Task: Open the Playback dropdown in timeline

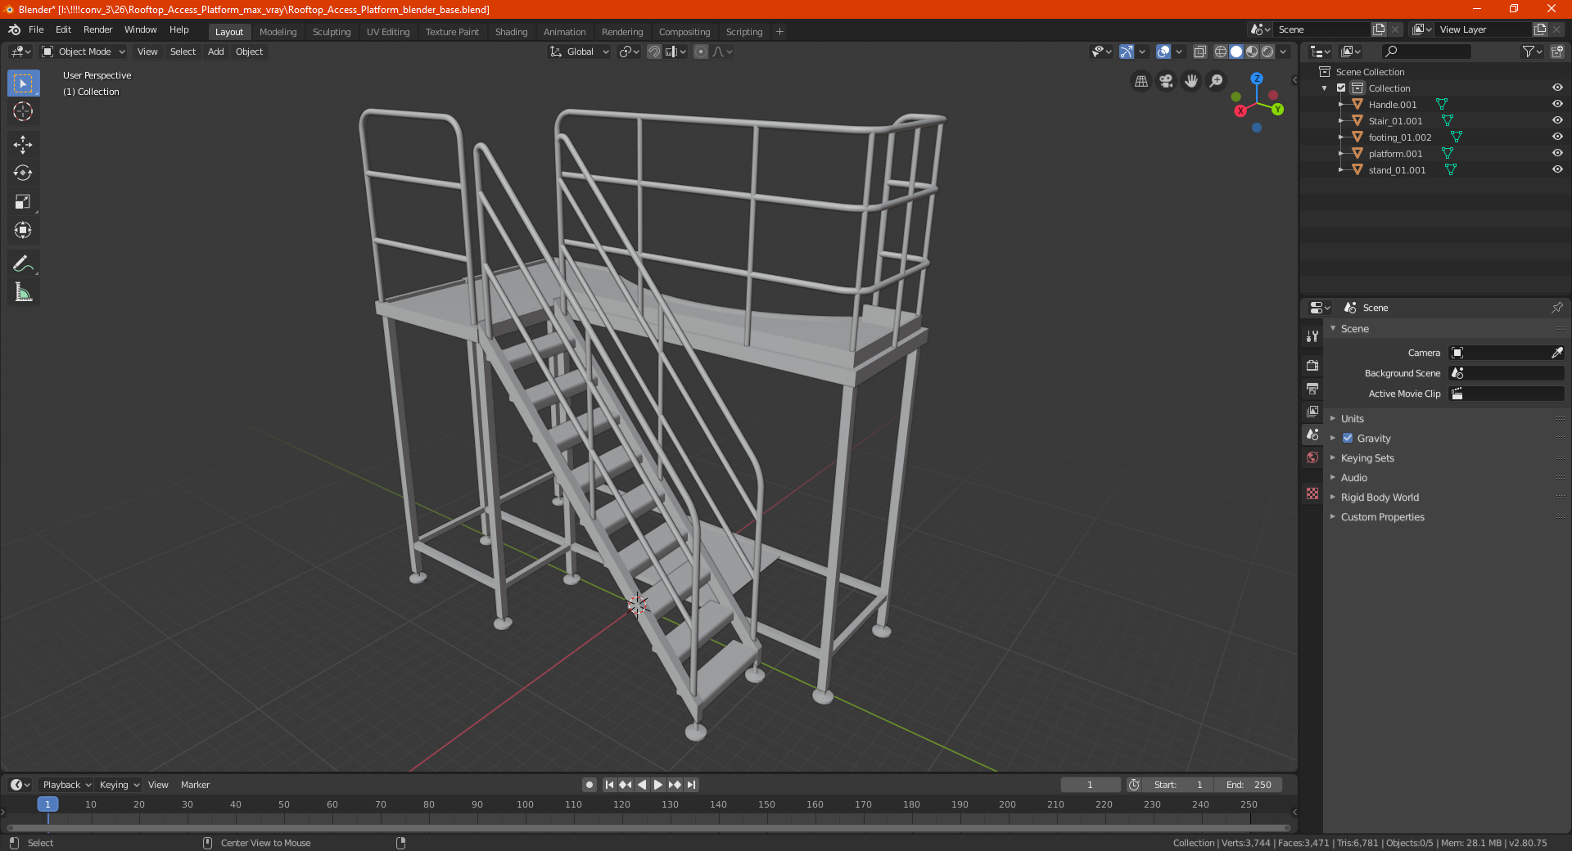Action: tap(66, 785)
